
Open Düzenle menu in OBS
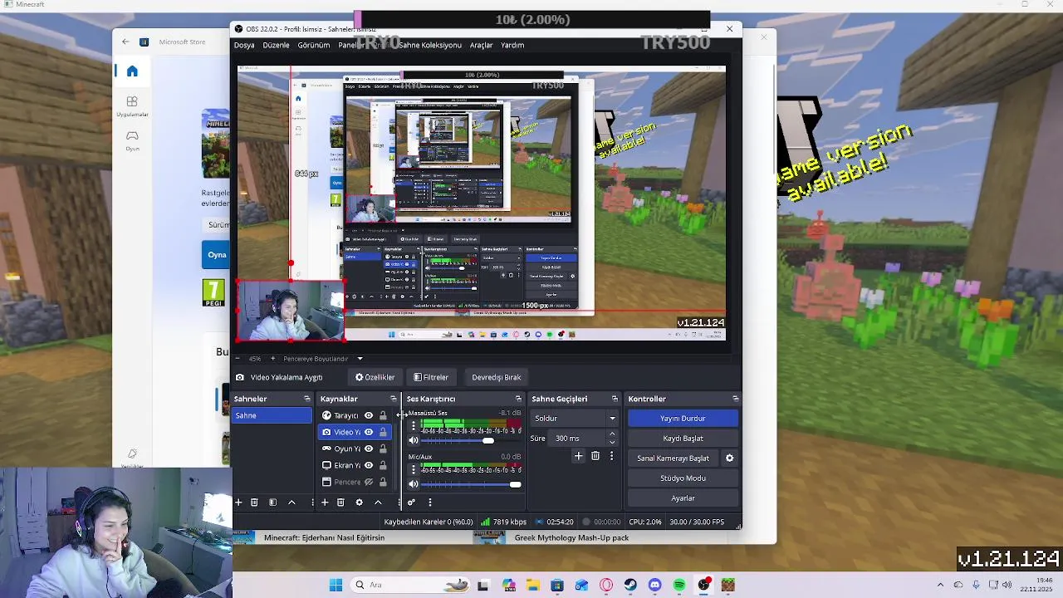[x=276, y=45]
